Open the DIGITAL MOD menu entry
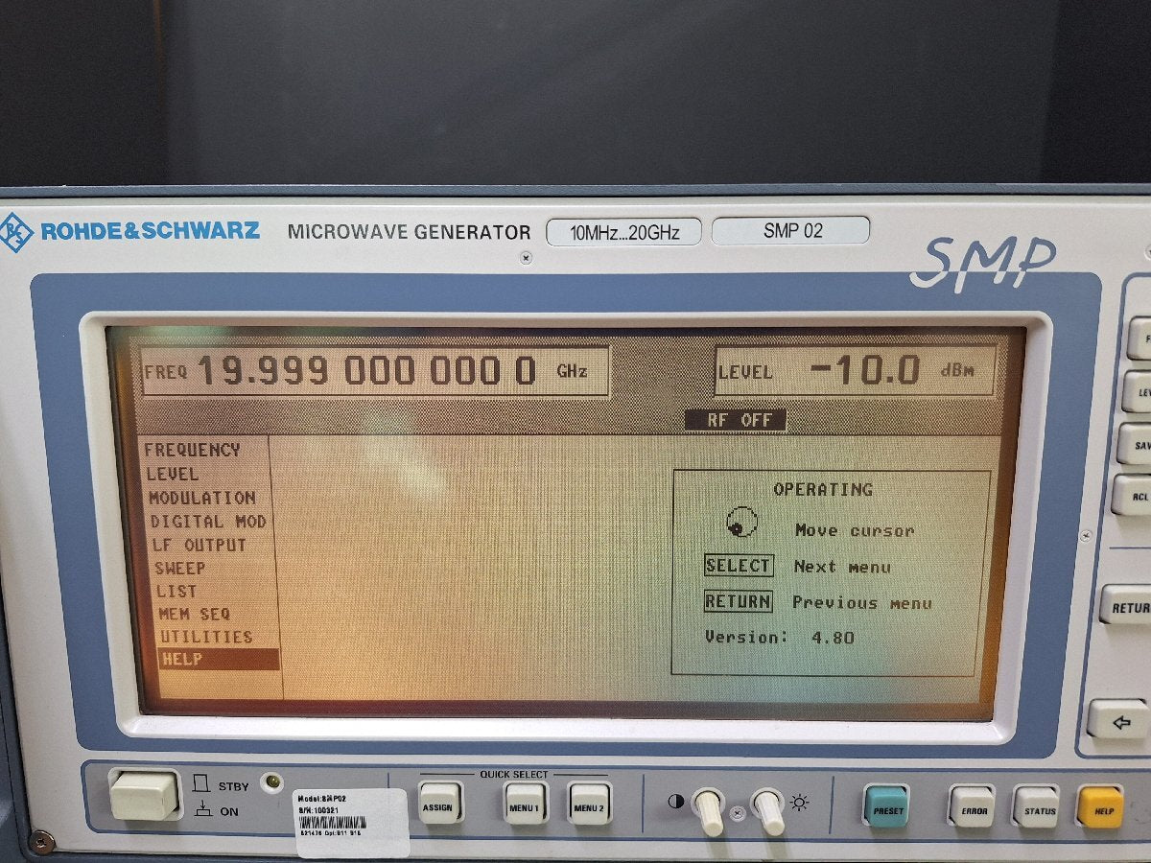Screen dimensions: 1151x863 point(208,522)
